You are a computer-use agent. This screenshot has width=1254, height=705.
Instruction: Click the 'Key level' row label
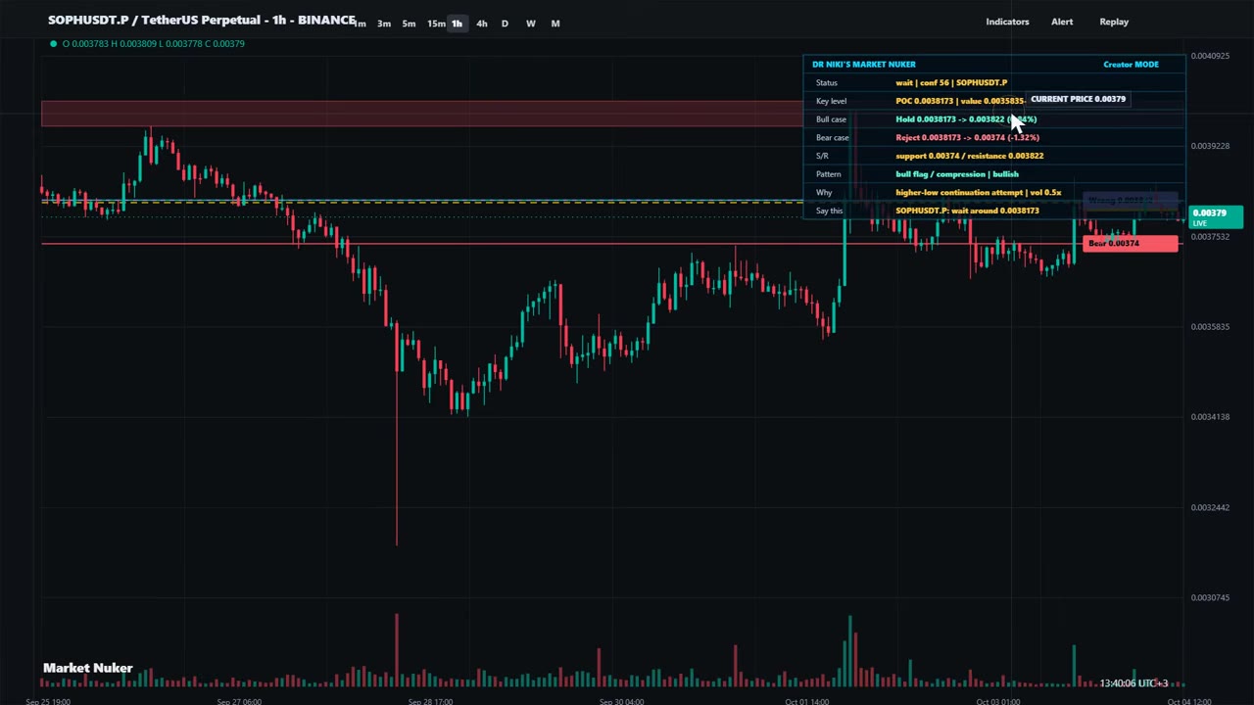831,101
